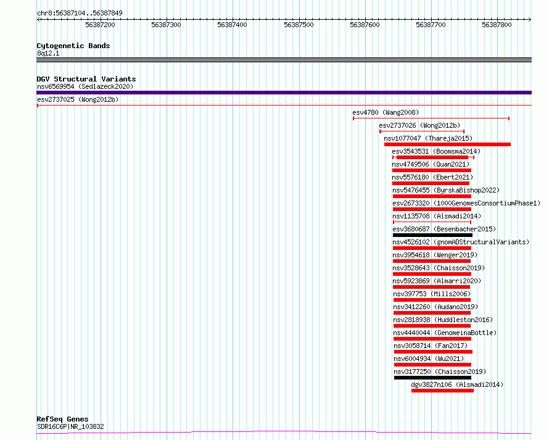The image size is (549, 440).
Task: Click the 8q12.1 cytogenetic band label
Action: (48, 53)
